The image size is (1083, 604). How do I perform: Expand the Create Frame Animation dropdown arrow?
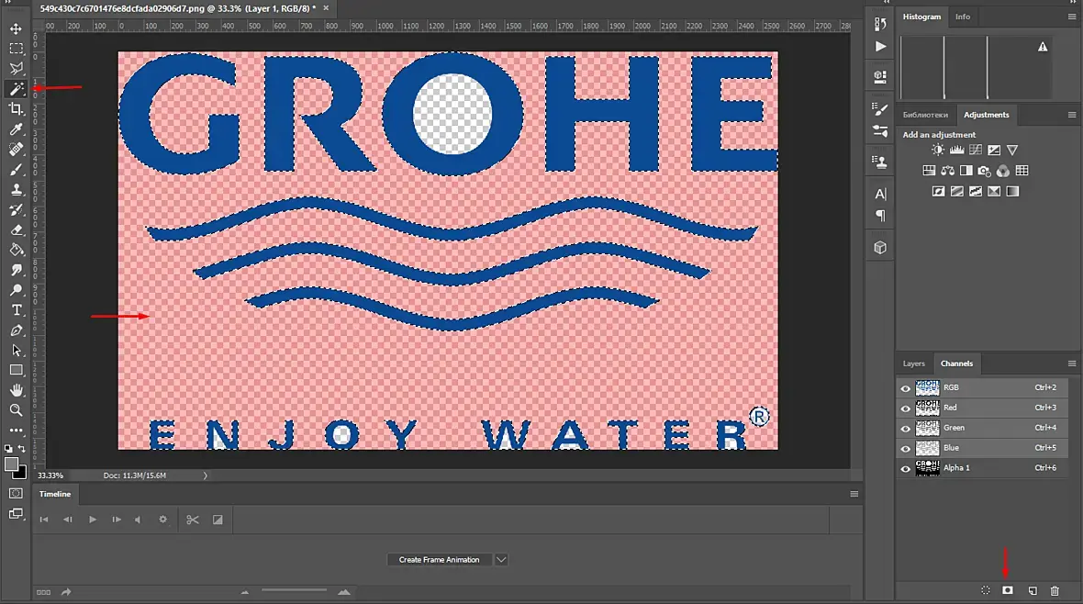click(501, 560)
